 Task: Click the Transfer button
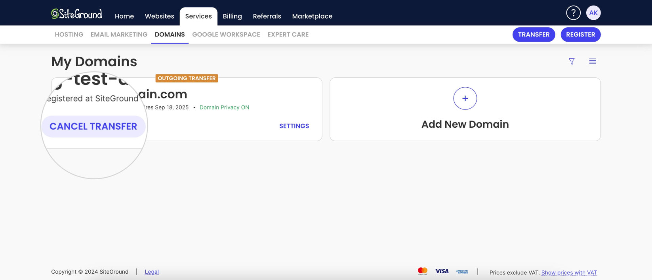534,35
